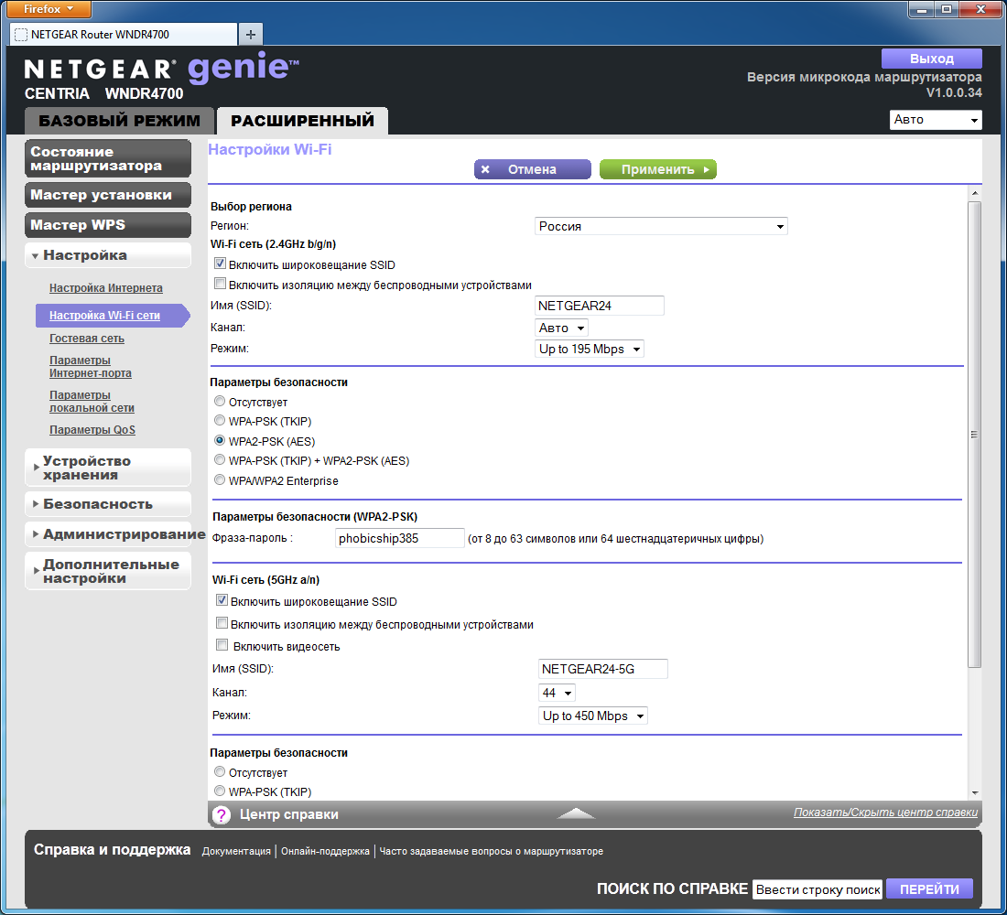The height and width of the screenshot is (915, 1007).
Task: Open the 2.4GHz channel dropdown set to Авто
Action: [561, 328]
